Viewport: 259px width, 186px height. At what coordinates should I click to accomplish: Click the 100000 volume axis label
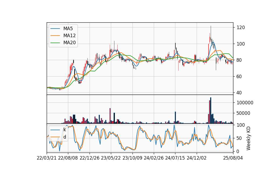tap(245, 103)
